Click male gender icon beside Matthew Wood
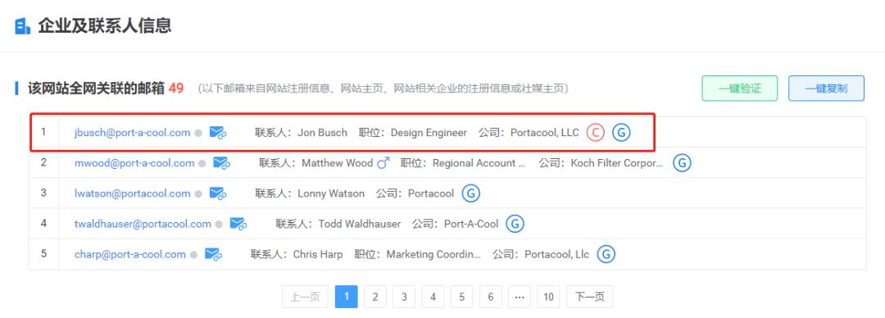Image resolution: width=885 pixels, height=318 pixels. 383,163
